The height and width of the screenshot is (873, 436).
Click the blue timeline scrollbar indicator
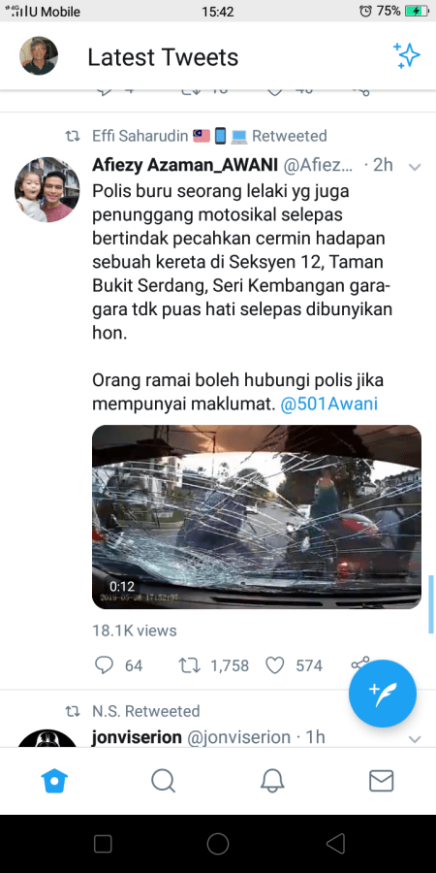click(431, 604)
